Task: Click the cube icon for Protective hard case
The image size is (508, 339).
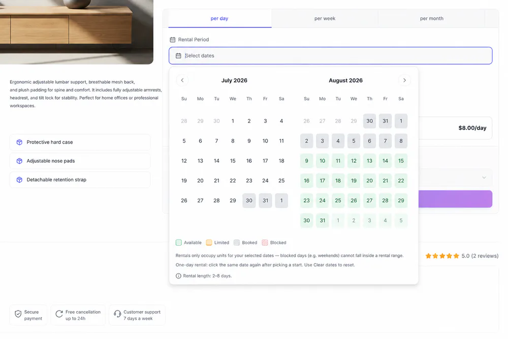Action: pyautogui.click(x=19, y=142)
